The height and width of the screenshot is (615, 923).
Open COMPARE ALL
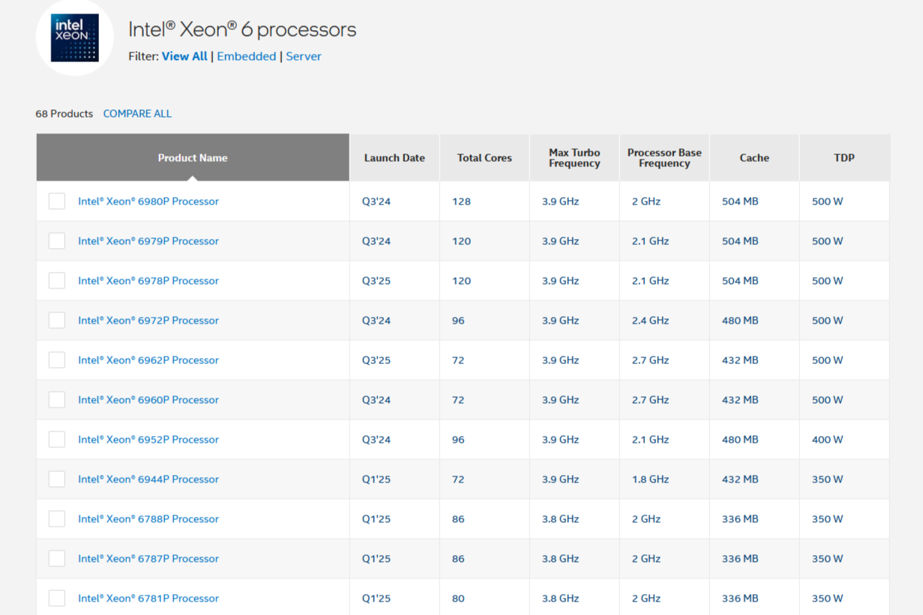[x=137, y=113]
